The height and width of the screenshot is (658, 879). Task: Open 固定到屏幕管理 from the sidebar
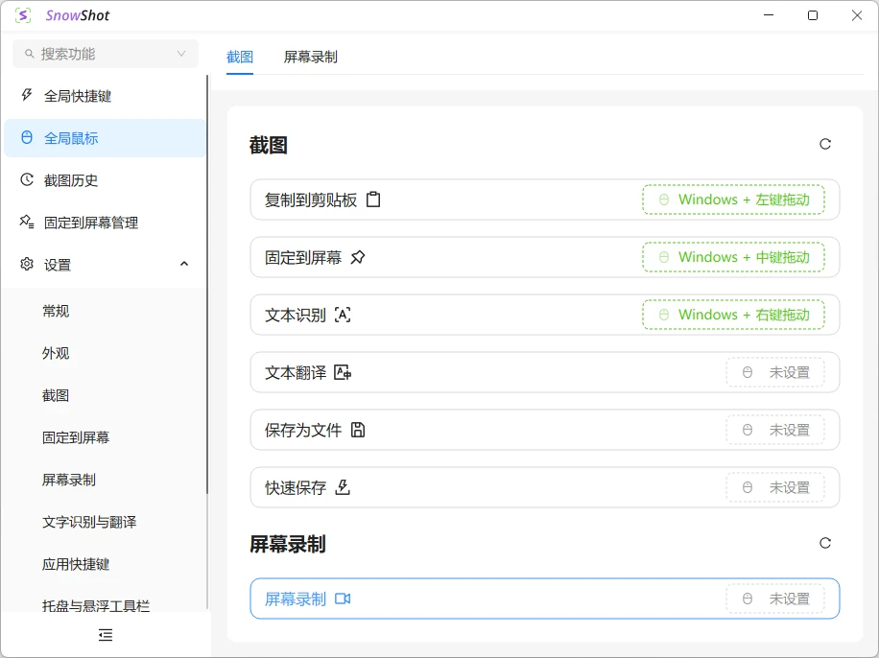(105, 223)
